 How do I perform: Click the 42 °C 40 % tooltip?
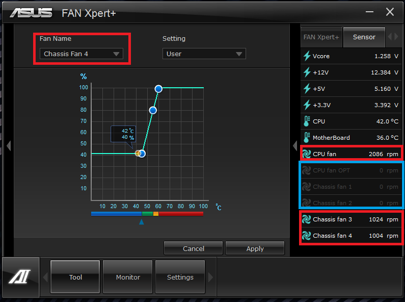pos(123,134)
